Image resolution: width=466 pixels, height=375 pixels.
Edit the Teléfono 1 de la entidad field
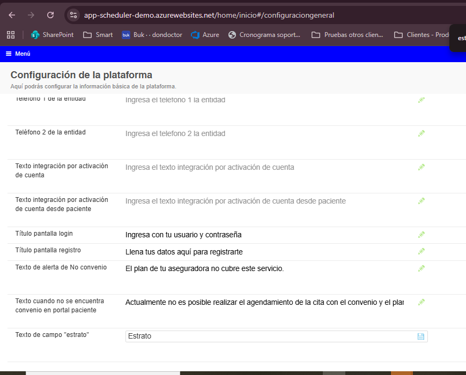coord(421,100)
